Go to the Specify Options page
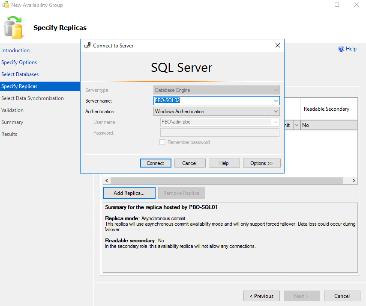This screenshot has height=306, width=366. [x=19, y=62]
